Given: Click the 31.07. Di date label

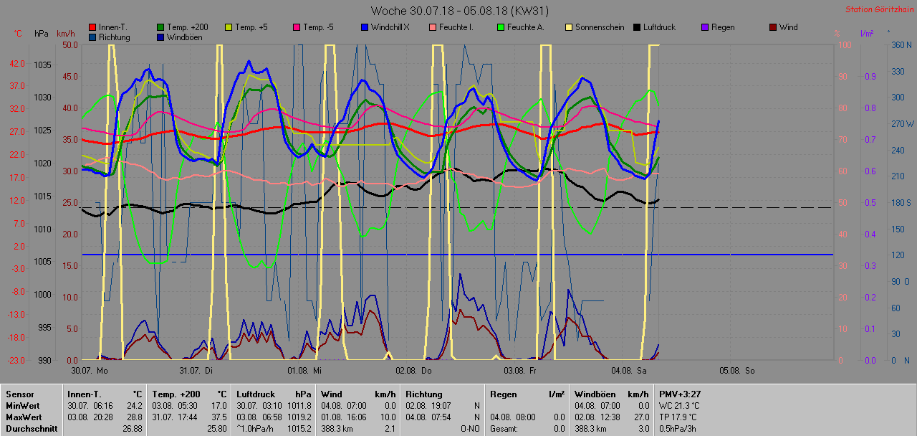Looking at the screenshot, I should click(x=196, y=371).
